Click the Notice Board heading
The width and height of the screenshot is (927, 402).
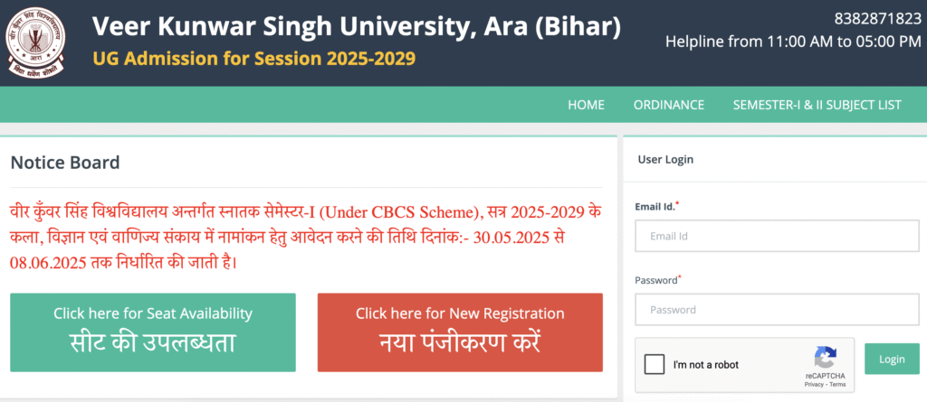tap(65, 163)
